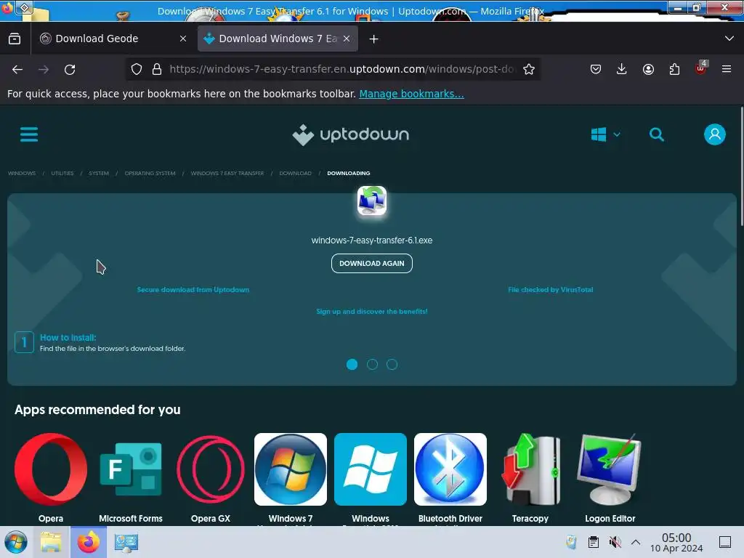Open the Windows 7 orb app icon

tap(291, 469)
